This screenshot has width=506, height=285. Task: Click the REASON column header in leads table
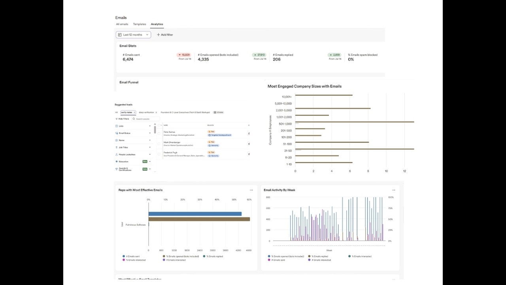(x=210, y=125)
